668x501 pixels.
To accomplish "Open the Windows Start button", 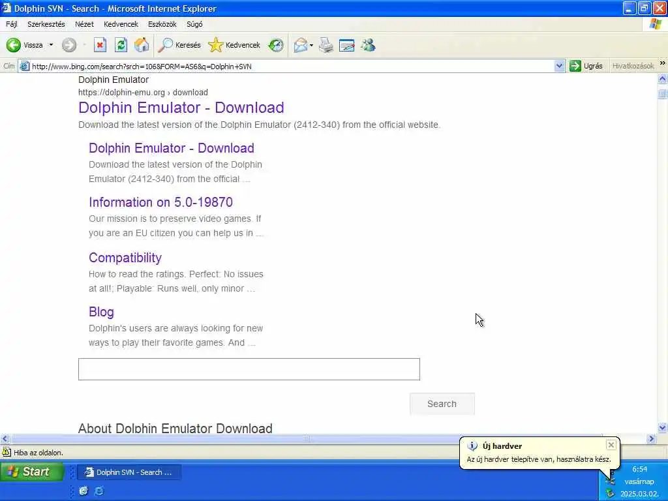I will click(x=32, y=472).
